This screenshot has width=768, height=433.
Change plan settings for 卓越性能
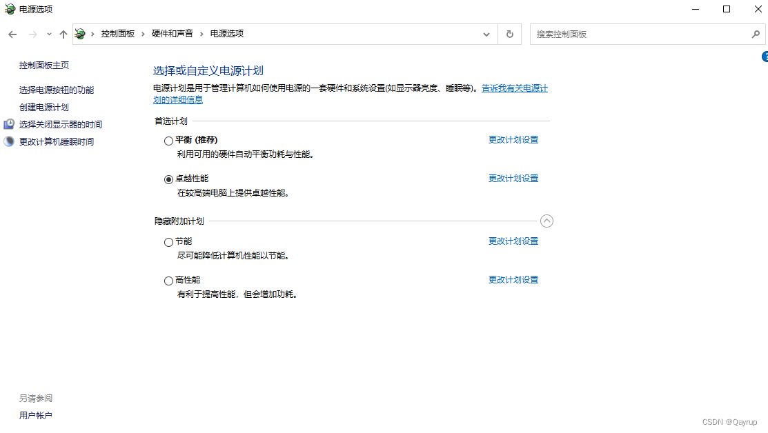point(513,179)
